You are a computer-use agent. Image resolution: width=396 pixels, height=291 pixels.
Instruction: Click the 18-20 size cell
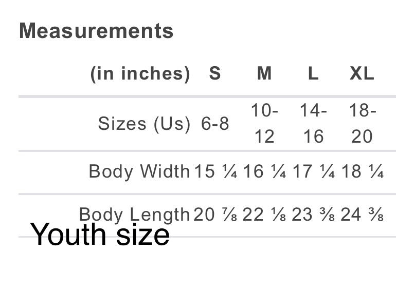pos(362,123)
